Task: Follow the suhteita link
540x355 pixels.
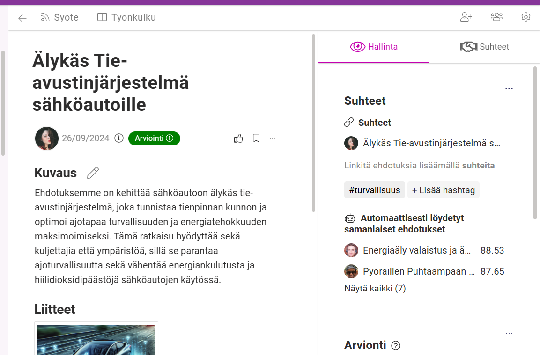Action: click(x=478, y=166)
